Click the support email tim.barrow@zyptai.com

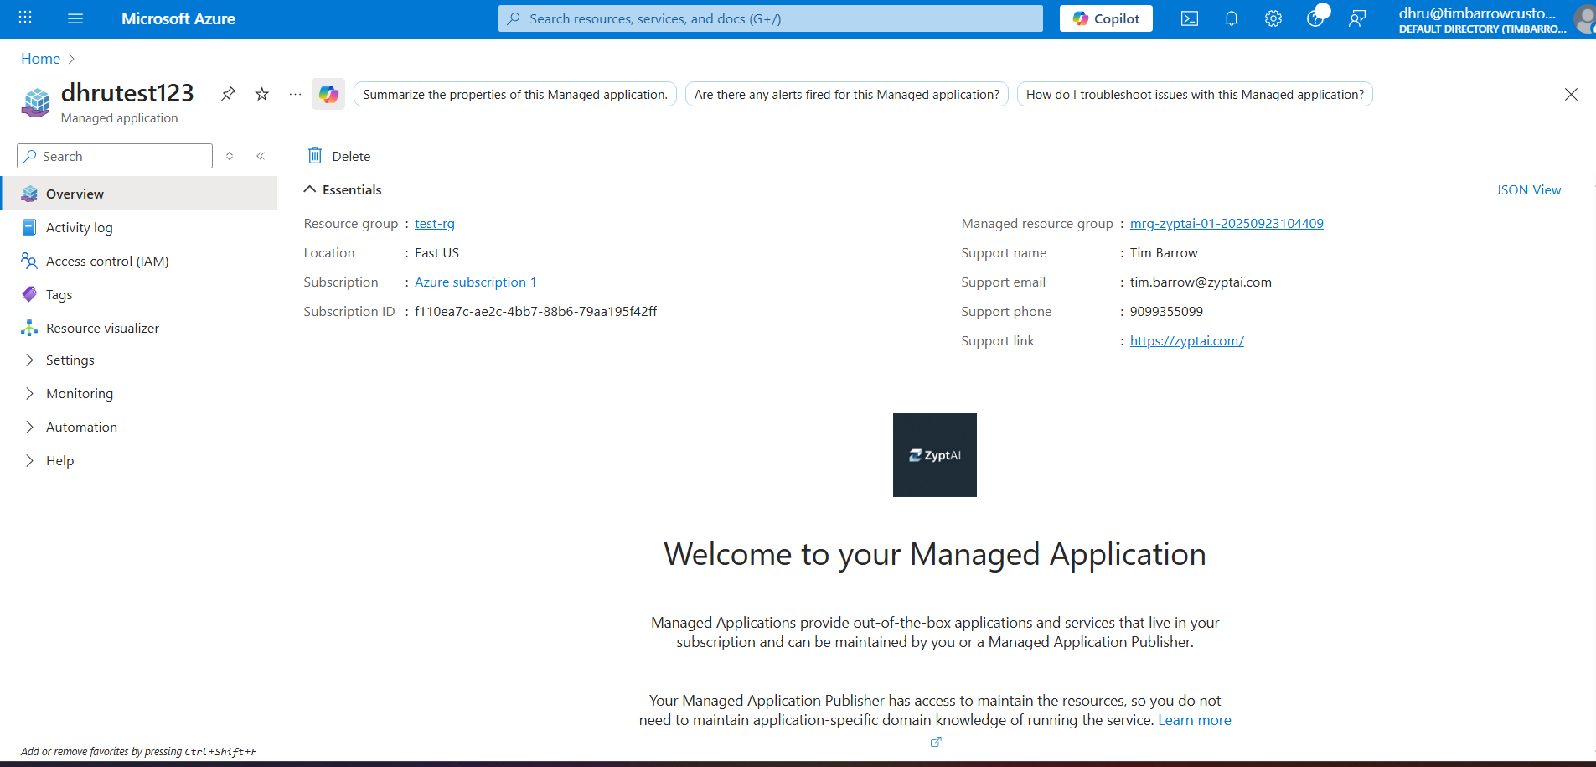click(1201, 282)
